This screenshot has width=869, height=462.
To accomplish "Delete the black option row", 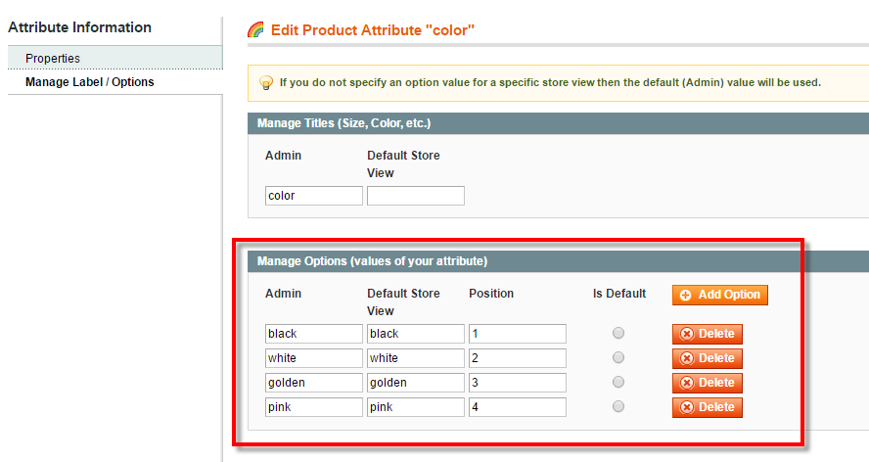I will 707,334.
